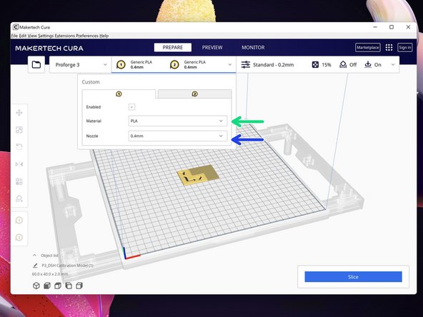
Task: Open the Settings menu
Action: 46,36
